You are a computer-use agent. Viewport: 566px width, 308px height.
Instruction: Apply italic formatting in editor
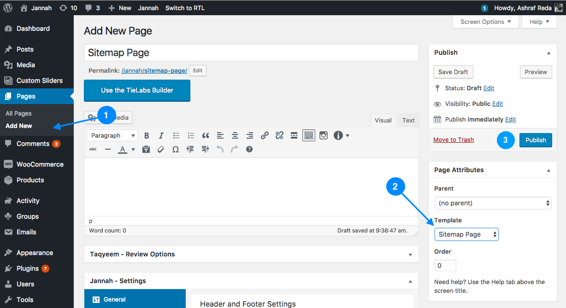[x=161, y=135]
